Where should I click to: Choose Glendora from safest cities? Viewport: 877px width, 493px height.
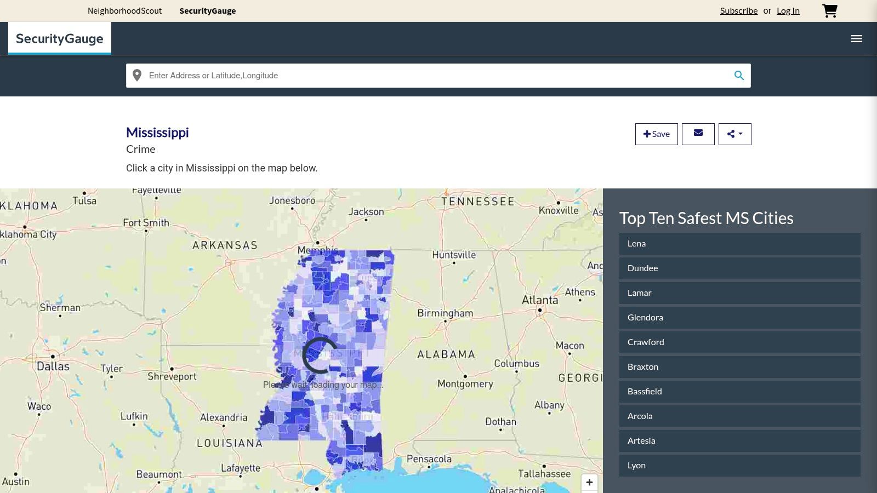[740, 318]
